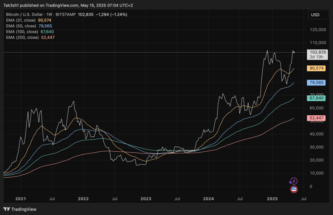
Task: Click the 2023 label on time axis
Action: (x=146, y=198)
